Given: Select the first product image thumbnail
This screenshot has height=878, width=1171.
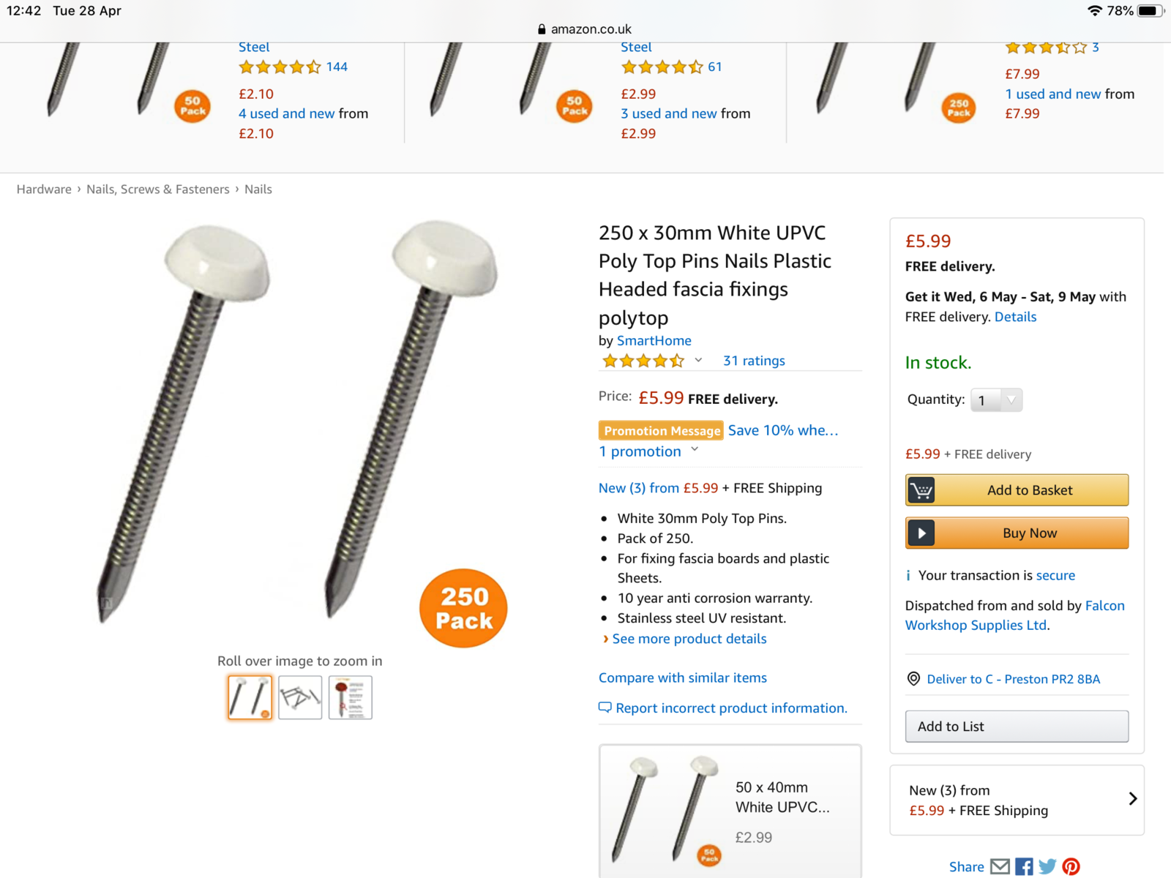Looking at the screenshot, I should click(250, 697).
